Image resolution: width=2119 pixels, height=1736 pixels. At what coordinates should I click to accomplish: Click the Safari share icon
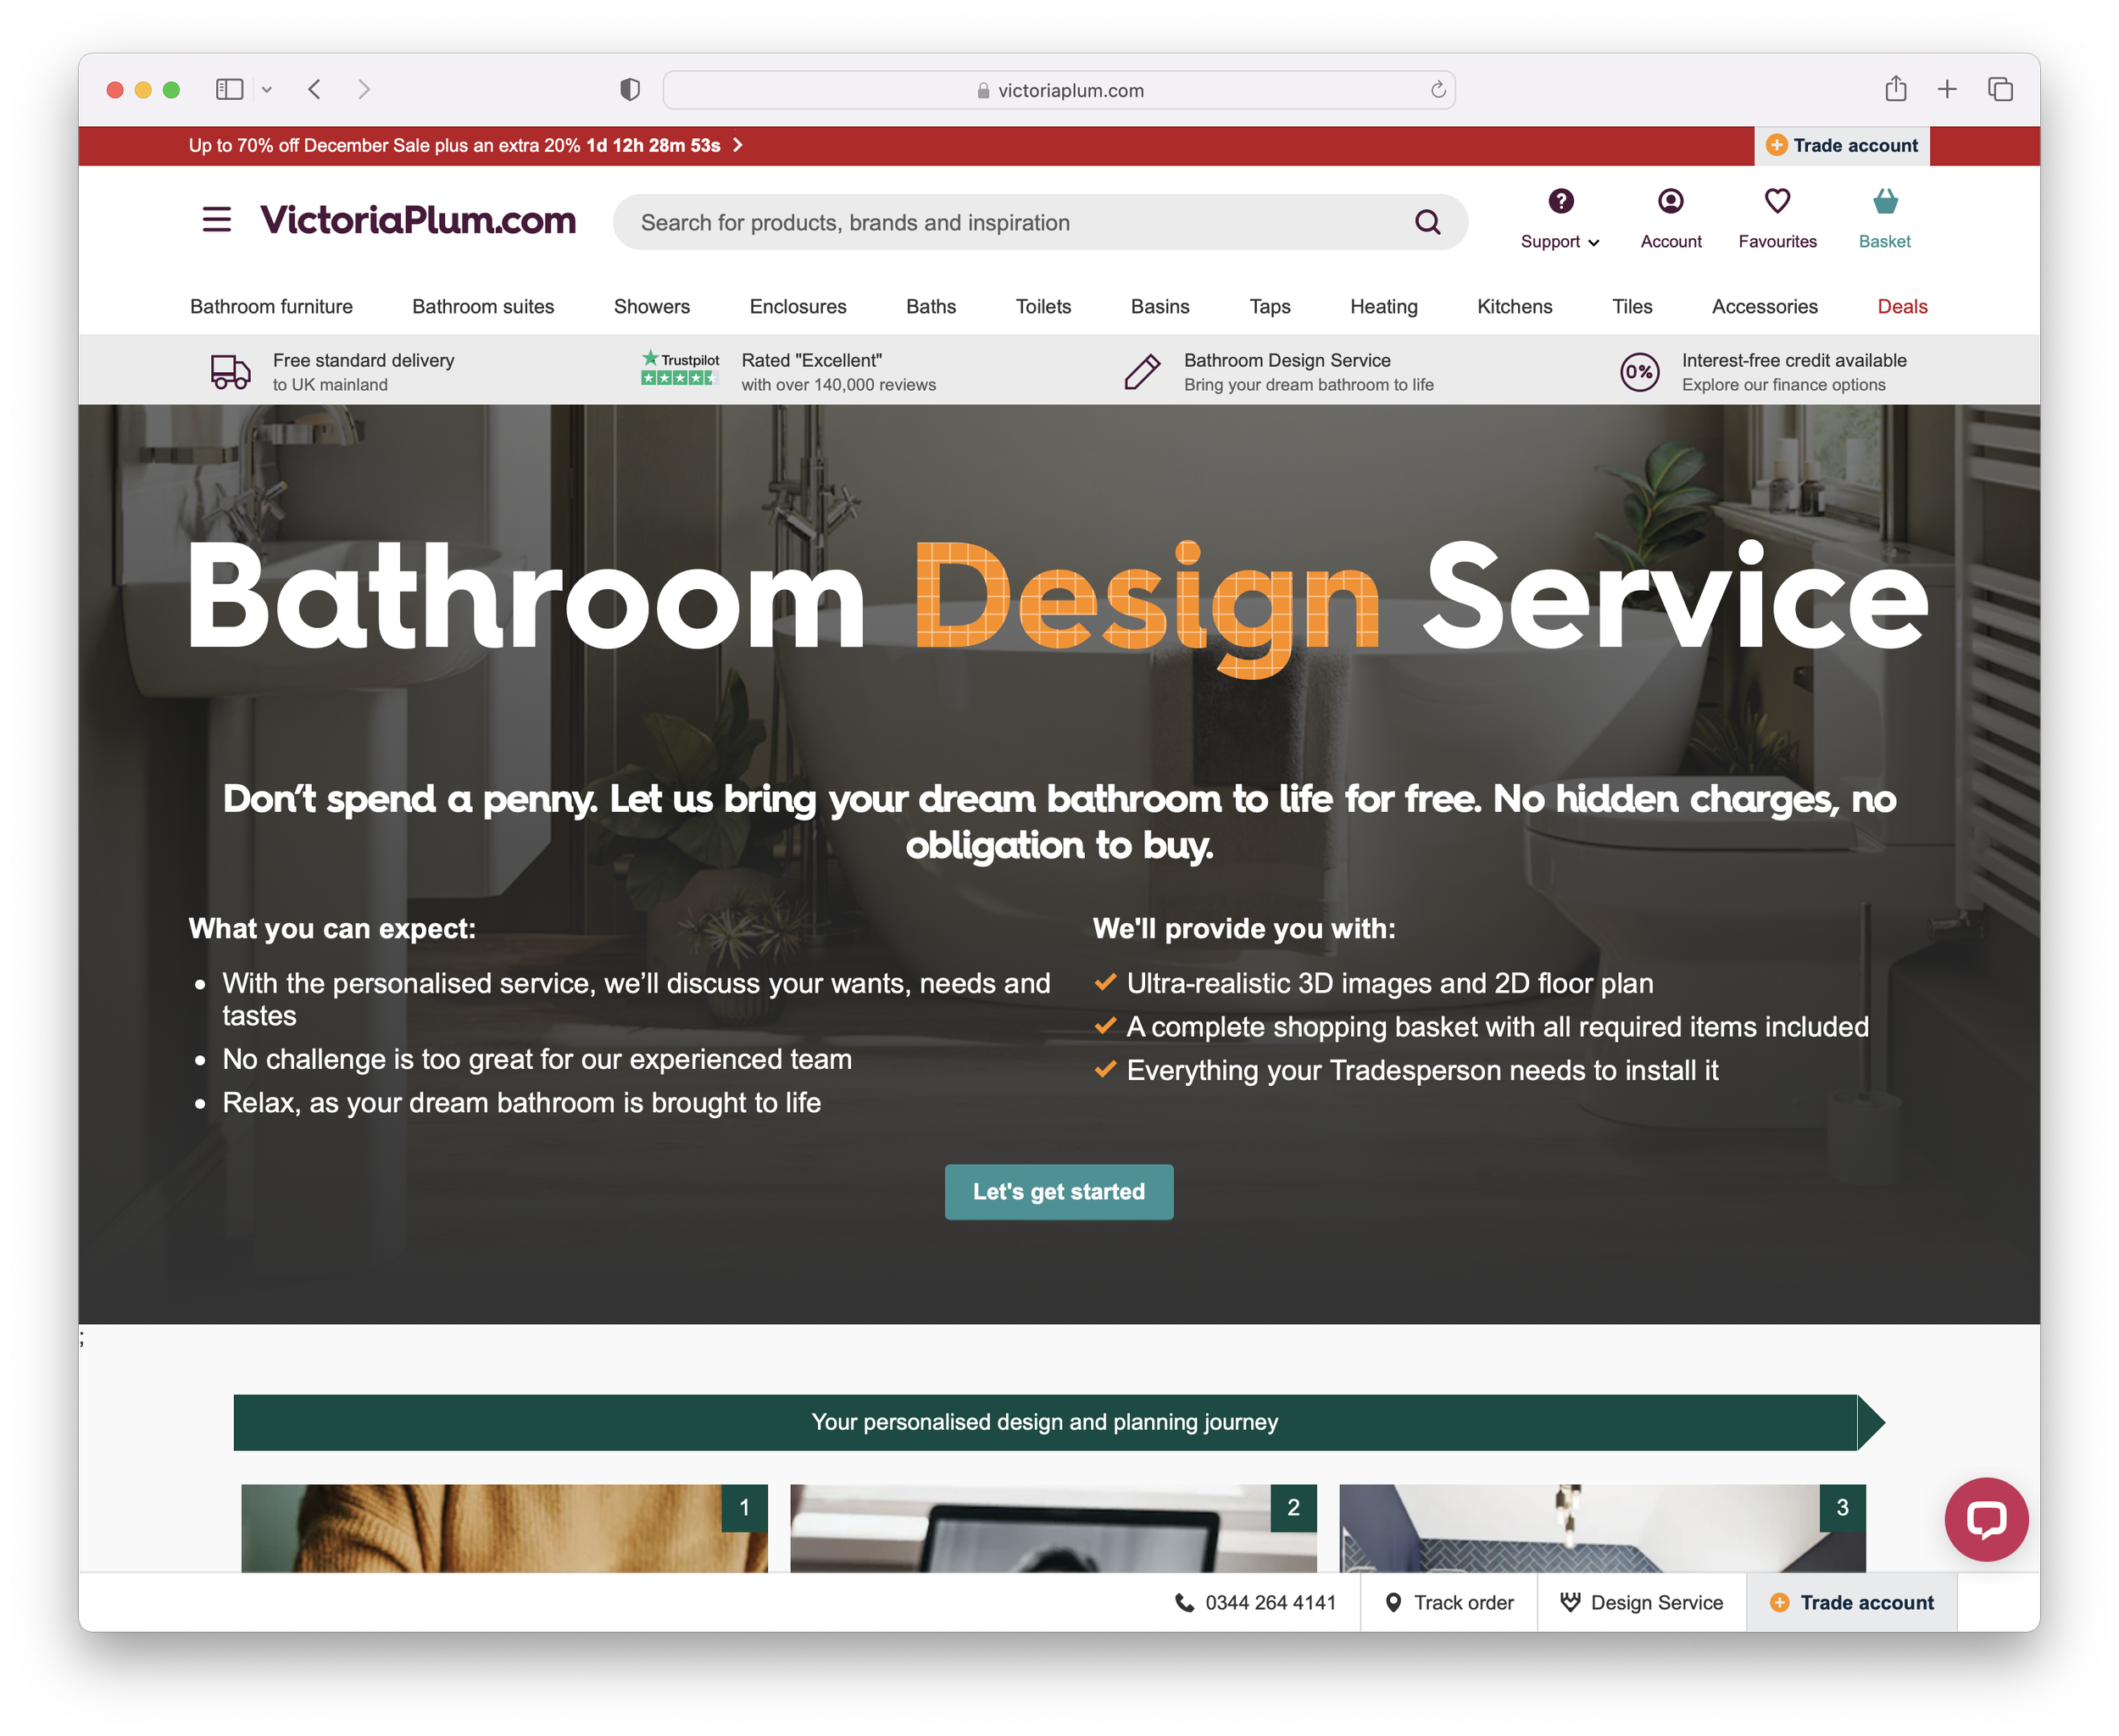[x=1895, y=88]
